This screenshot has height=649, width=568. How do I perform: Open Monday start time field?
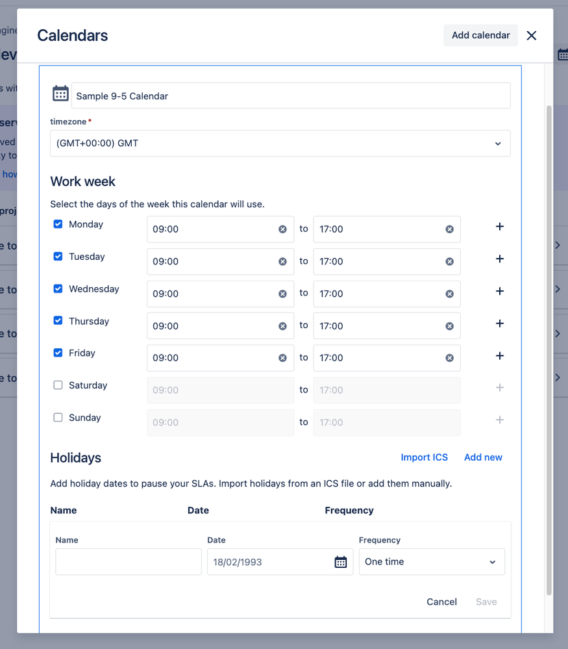click(x=220, y=229)
